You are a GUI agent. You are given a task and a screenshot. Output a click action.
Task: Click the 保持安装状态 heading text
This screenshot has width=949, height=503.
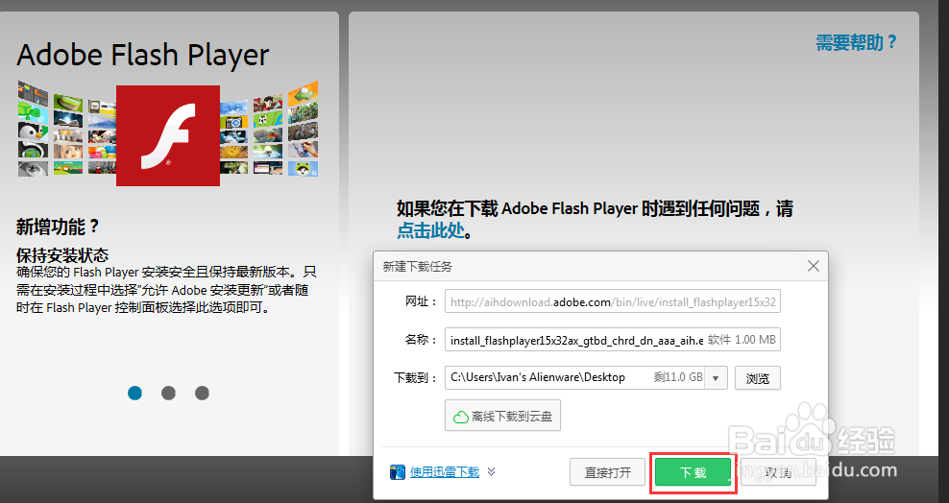click(62, 255)
